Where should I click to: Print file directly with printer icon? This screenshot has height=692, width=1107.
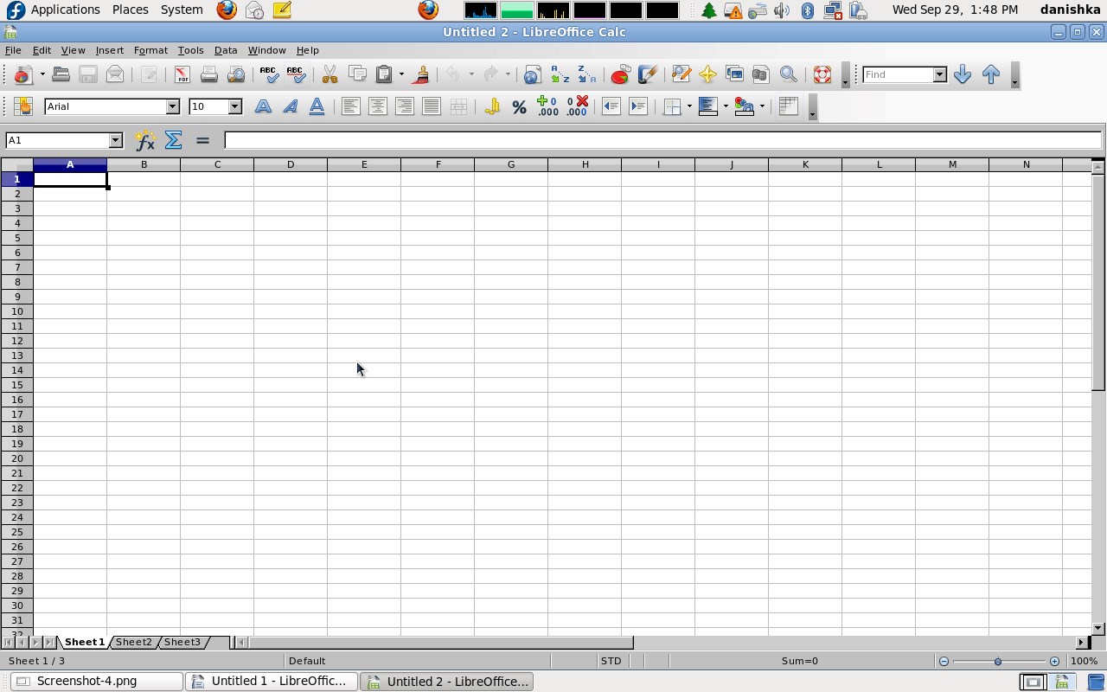coord(208,74)
